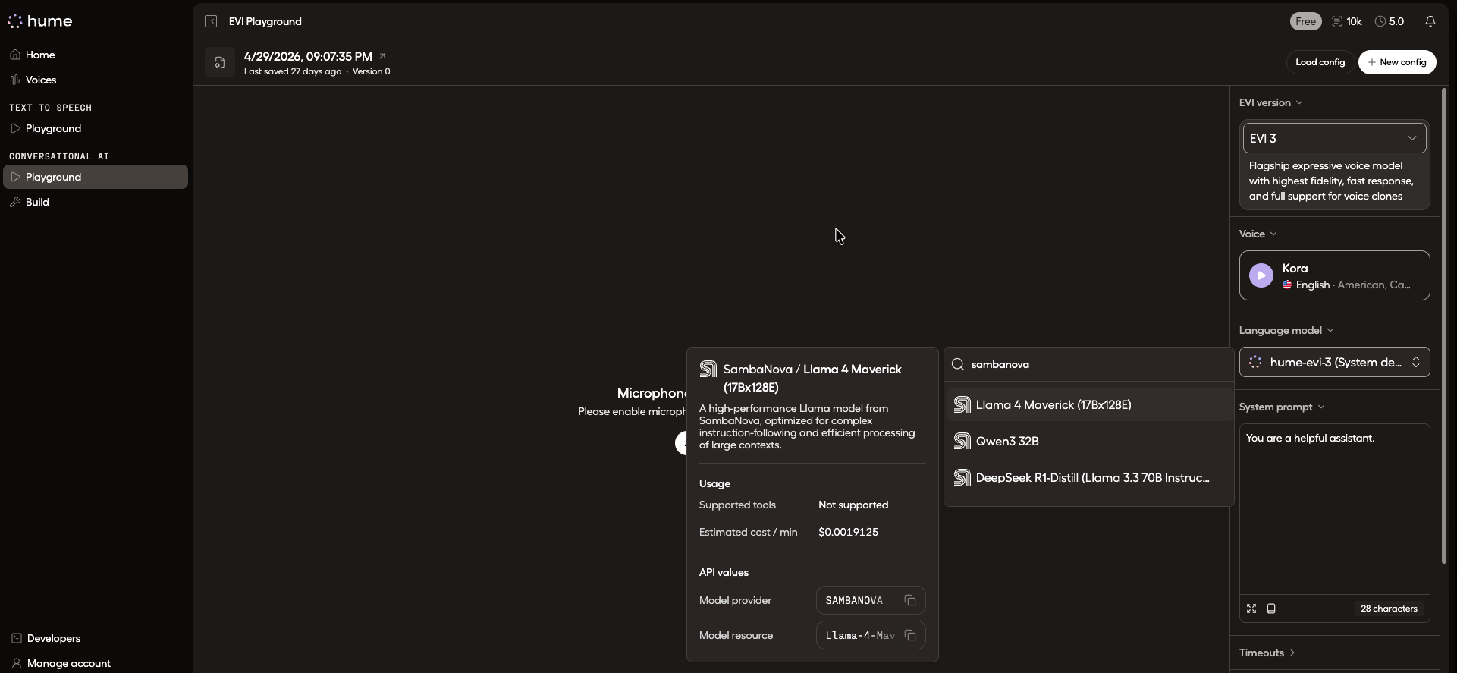Open the EVI 3 dropdown

1334,138
